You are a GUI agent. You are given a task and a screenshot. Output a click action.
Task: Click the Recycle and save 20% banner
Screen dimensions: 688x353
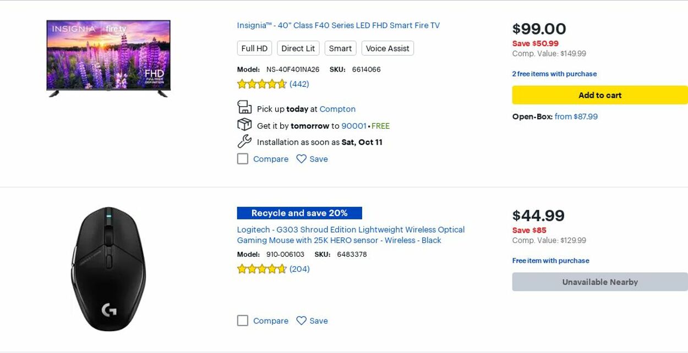pyautogui.click(x=299, y=213)
